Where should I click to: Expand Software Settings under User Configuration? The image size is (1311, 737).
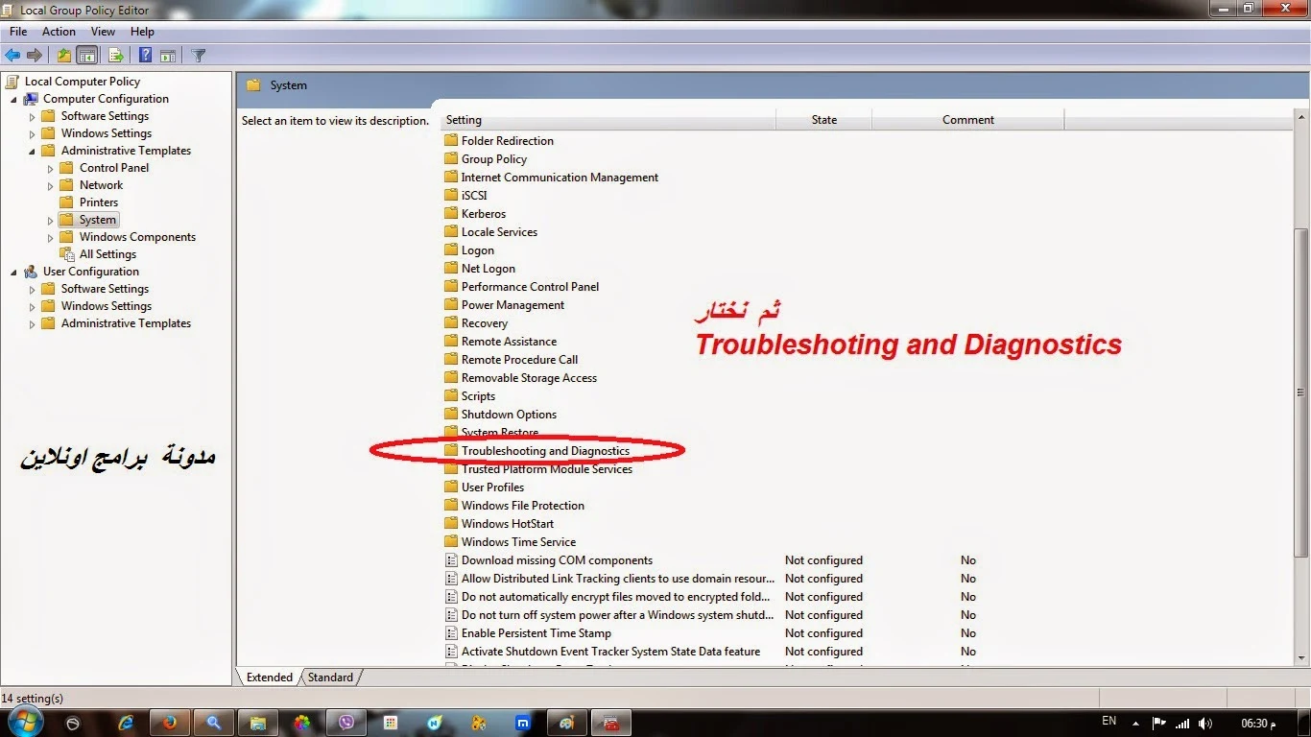click(33, 289)
